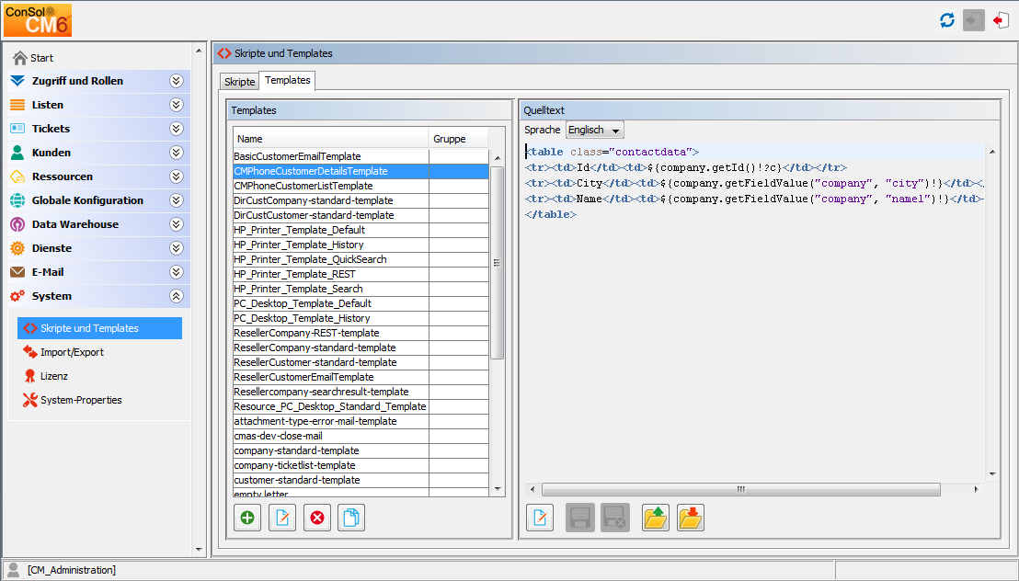Click the edit source text icon
The image size is (1019, 581).
tap(540, 518)
